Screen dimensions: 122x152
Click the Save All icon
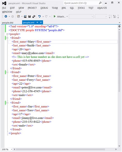coord(34,16)
